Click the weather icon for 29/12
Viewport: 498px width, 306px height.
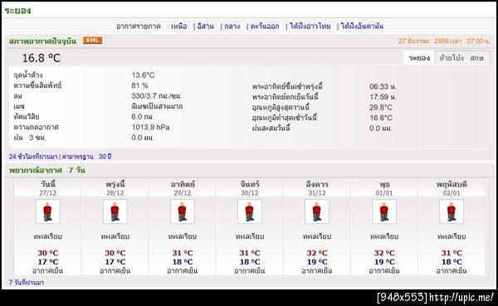pyautogui.click(x=183, y=211)
